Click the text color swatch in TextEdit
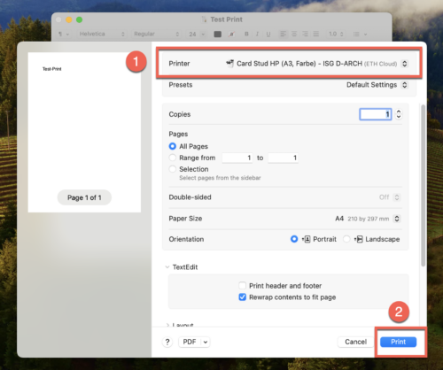 tap(218, 35)
